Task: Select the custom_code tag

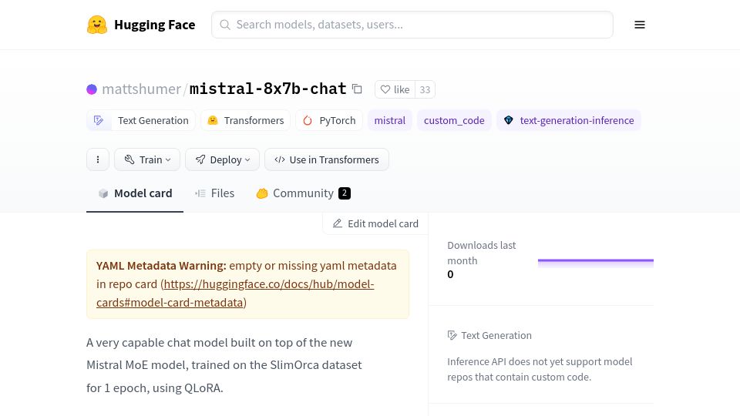Action: pos(454,120)
